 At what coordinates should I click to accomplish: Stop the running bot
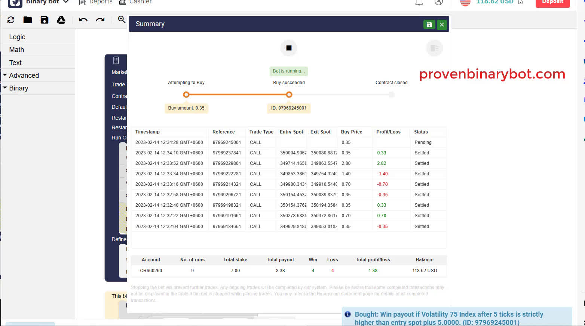tap(288, 48)
